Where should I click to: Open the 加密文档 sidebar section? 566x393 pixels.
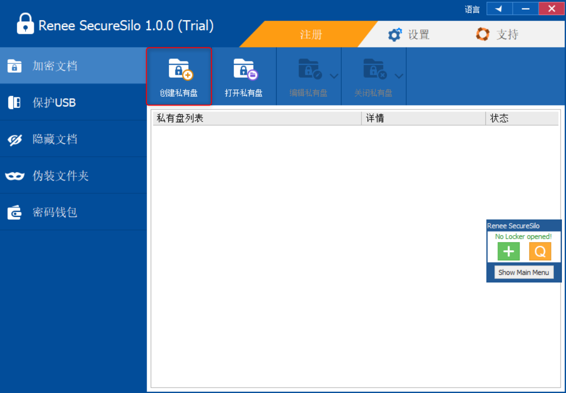pyautogui.click(x=73, y=66)
